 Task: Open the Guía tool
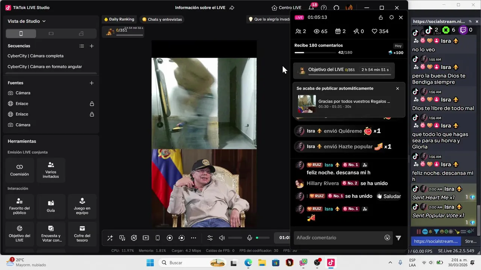[x=51, y=206]
